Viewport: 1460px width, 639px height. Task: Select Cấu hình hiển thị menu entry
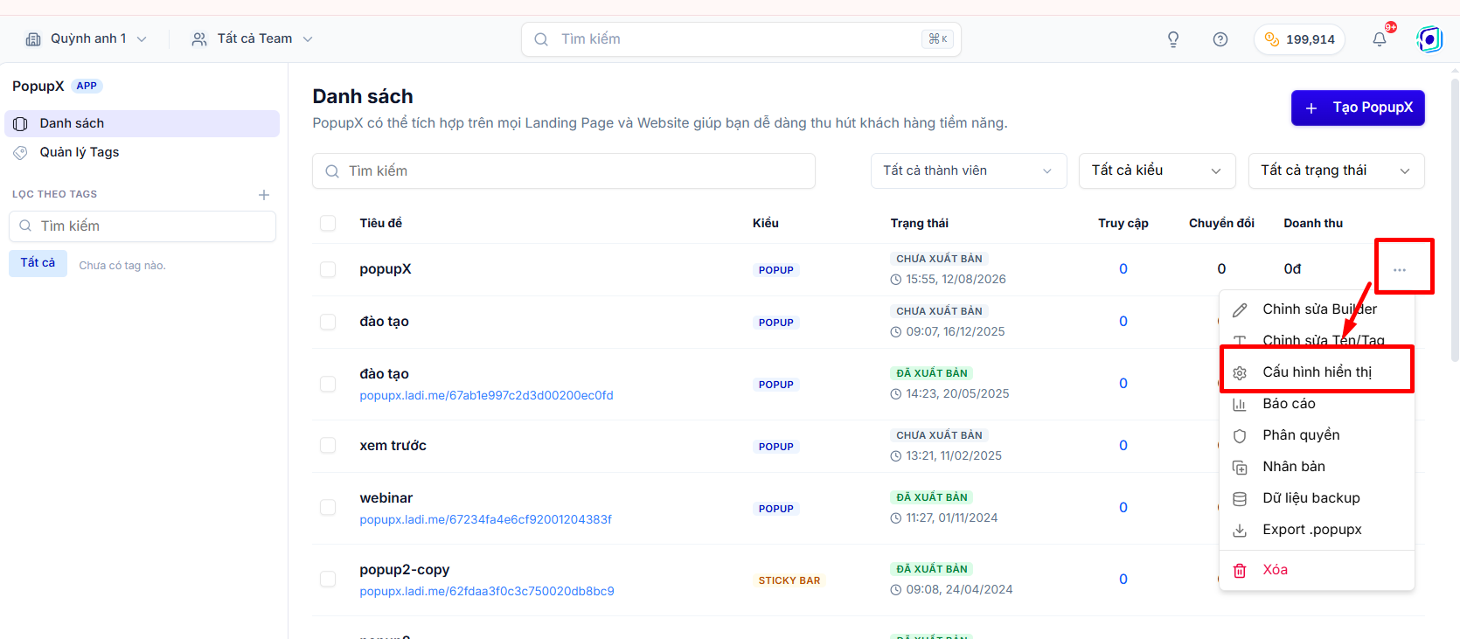(1317, 372)
